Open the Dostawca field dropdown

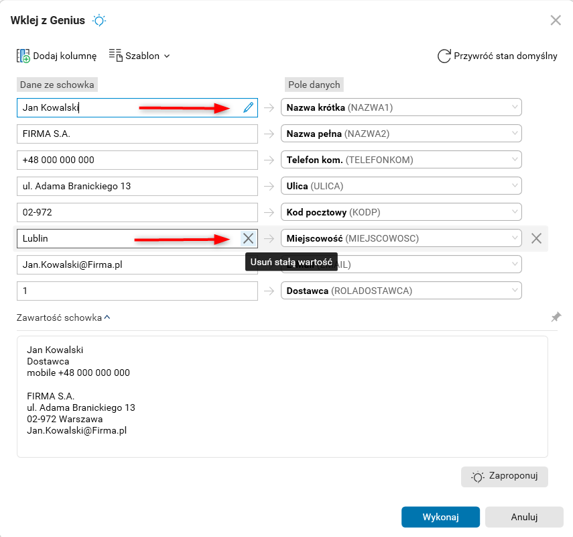(x=515, y=291)
